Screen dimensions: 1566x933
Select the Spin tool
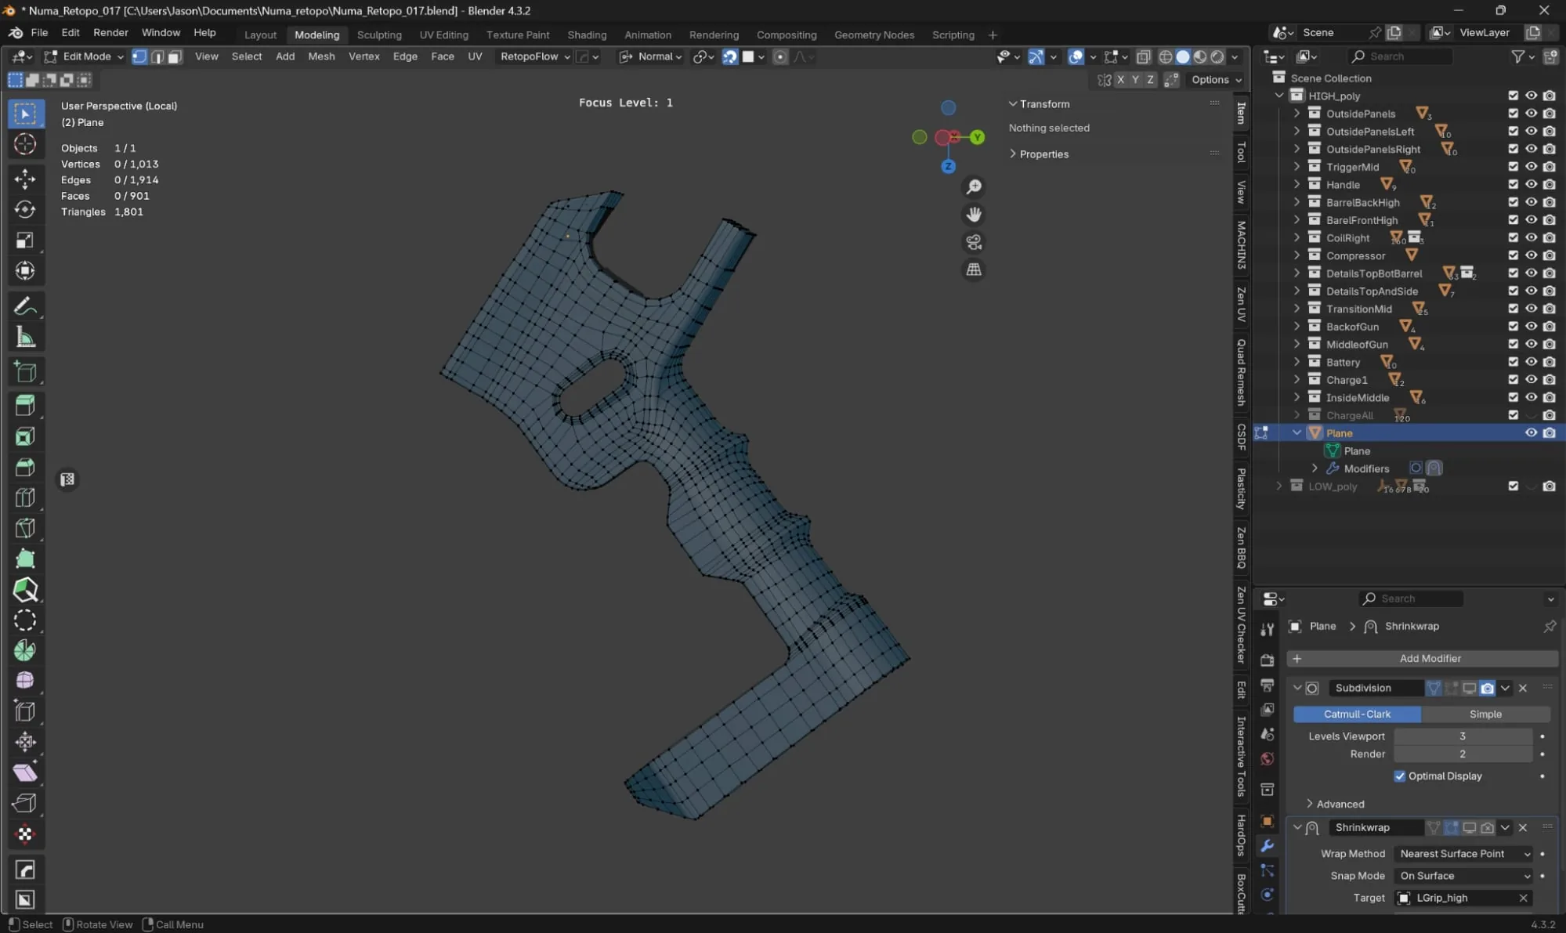[25, 650]
